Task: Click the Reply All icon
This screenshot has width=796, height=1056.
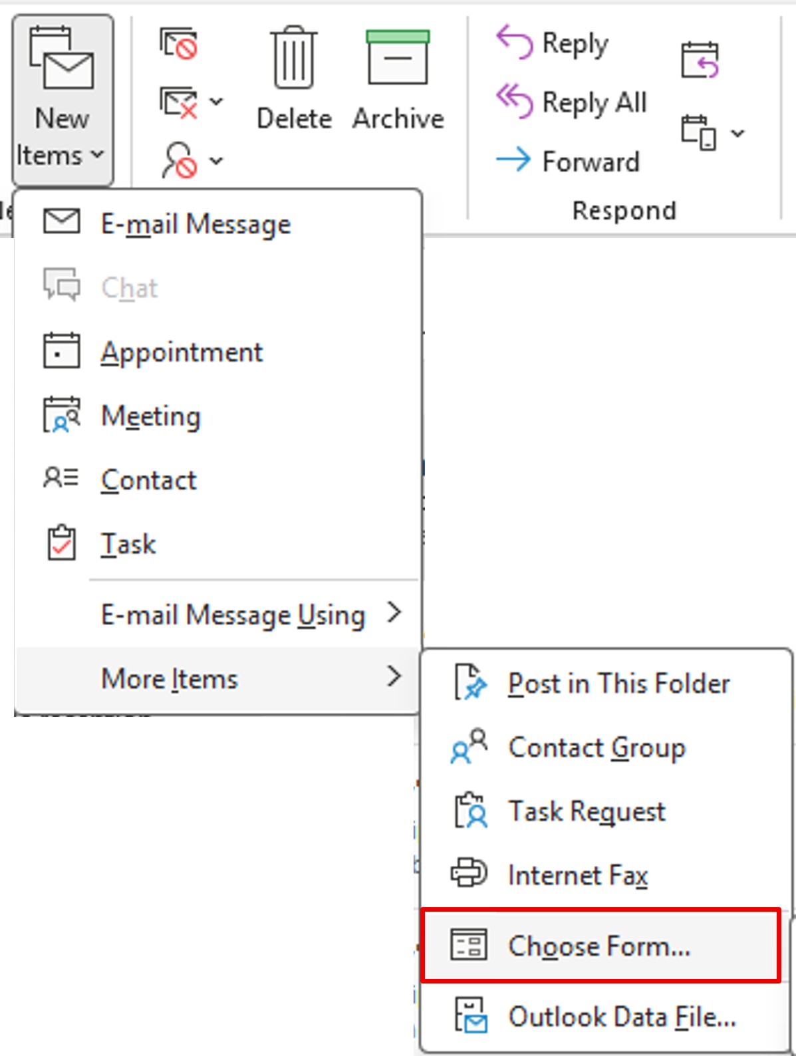Action: [514, 102]
